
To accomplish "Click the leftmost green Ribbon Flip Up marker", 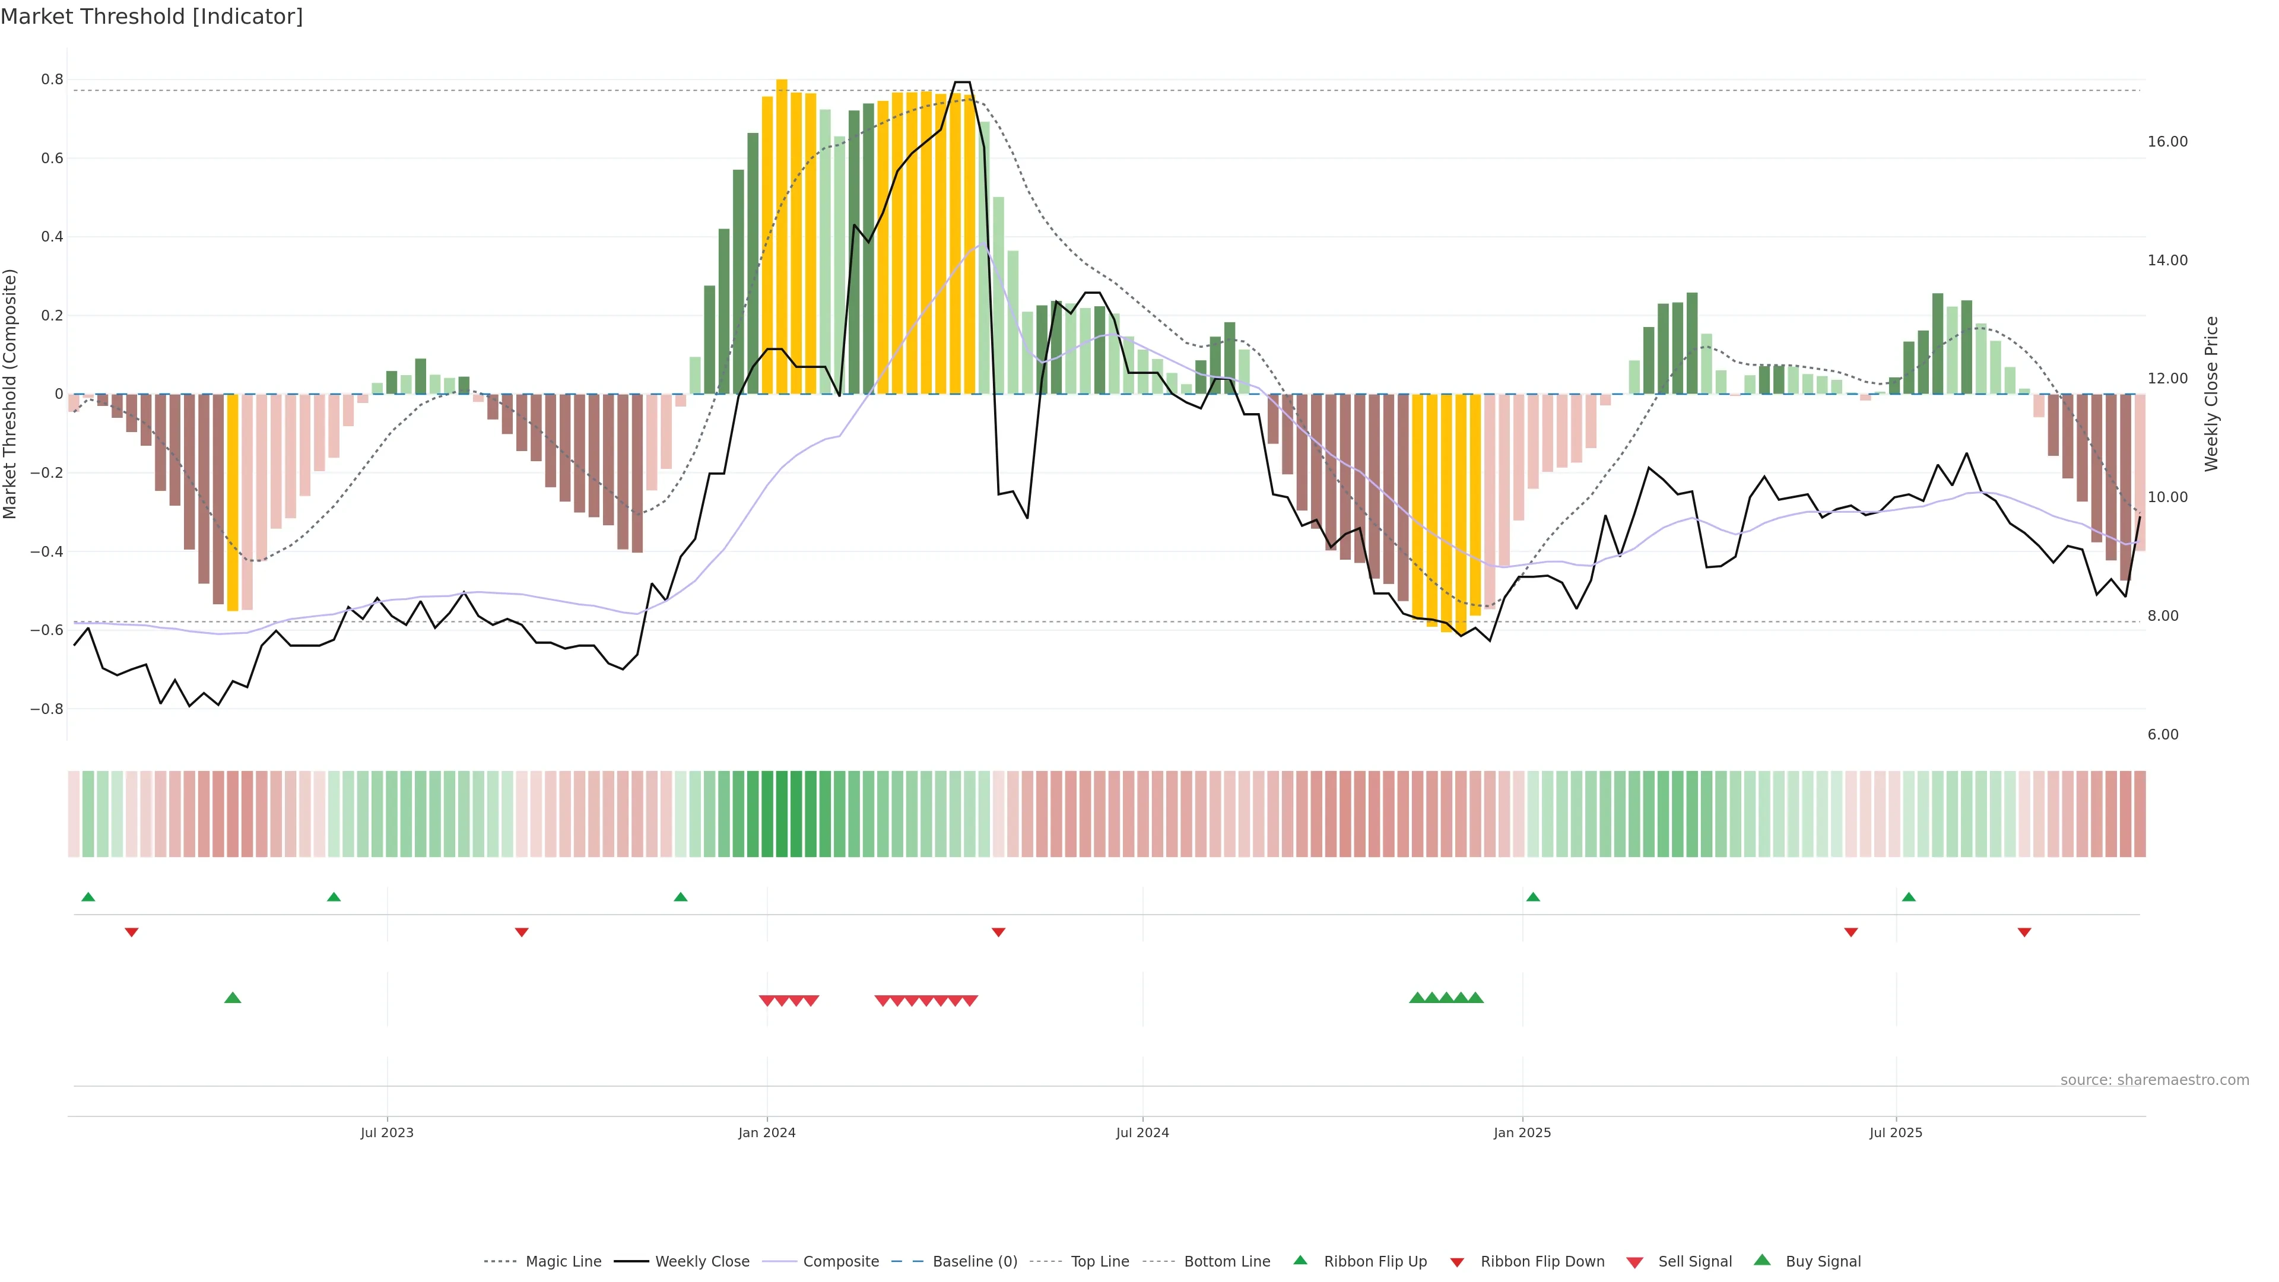I will (x=88, y=897).
